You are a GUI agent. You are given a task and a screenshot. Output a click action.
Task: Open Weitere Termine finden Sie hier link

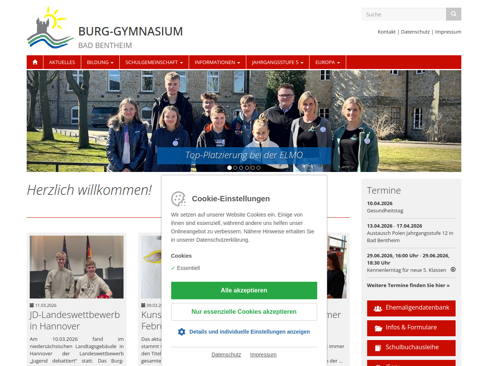408,285
